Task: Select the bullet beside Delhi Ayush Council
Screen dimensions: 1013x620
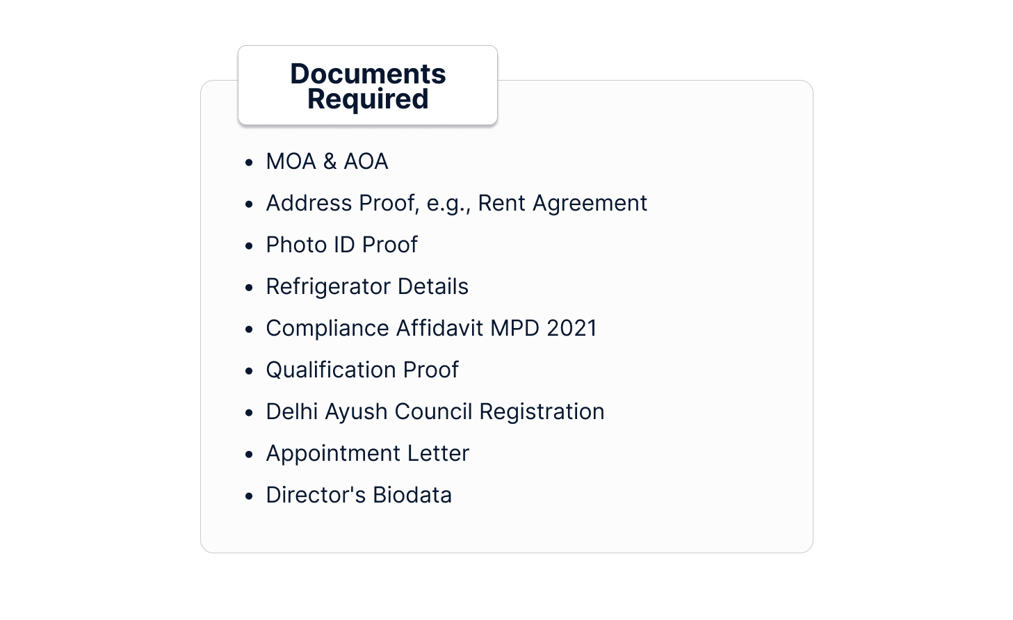Action: 249,413
